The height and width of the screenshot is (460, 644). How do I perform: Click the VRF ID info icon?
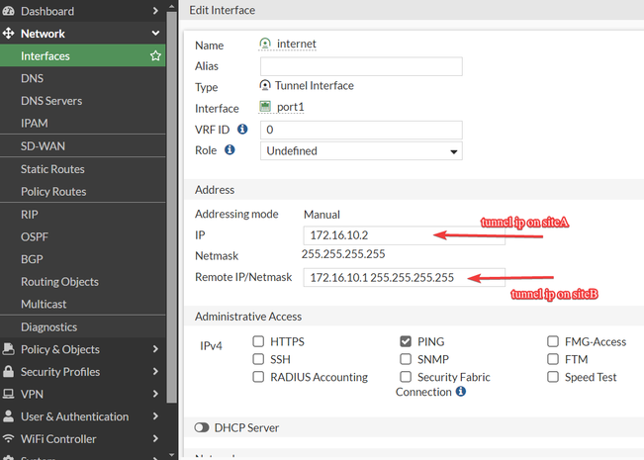click(242, 129)
